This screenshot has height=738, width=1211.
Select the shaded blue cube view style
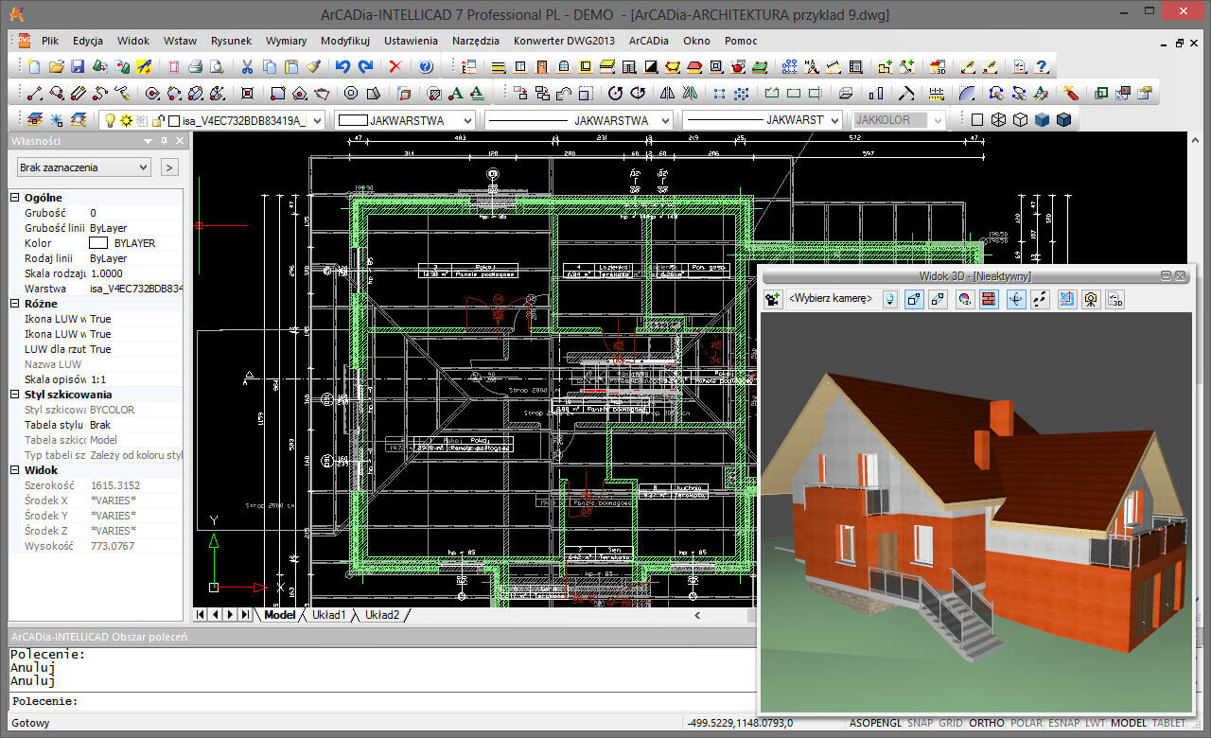[1043, 120]
